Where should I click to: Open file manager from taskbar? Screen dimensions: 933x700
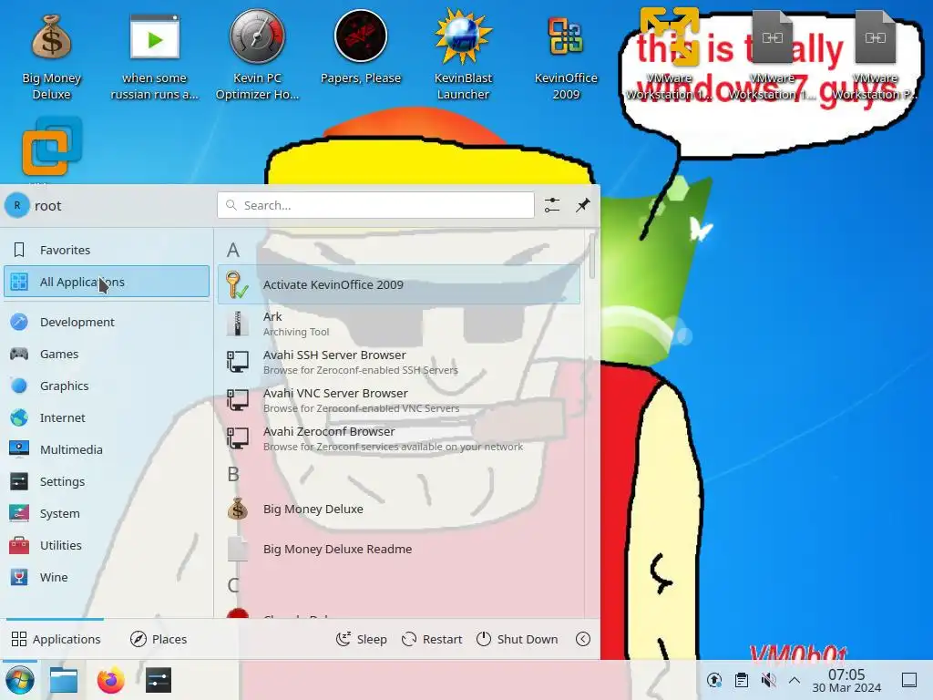64,680
